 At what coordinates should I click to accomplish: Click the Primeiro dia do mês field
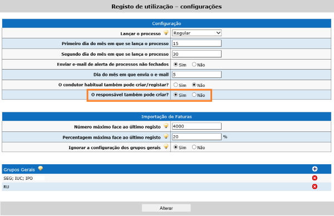tap(197, 43)
